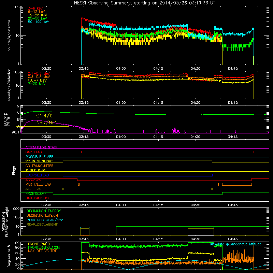This screenshot has width=273, height=273.
Task: Click the 0.1-0.3 MeV legend entry
Action: 39,73
